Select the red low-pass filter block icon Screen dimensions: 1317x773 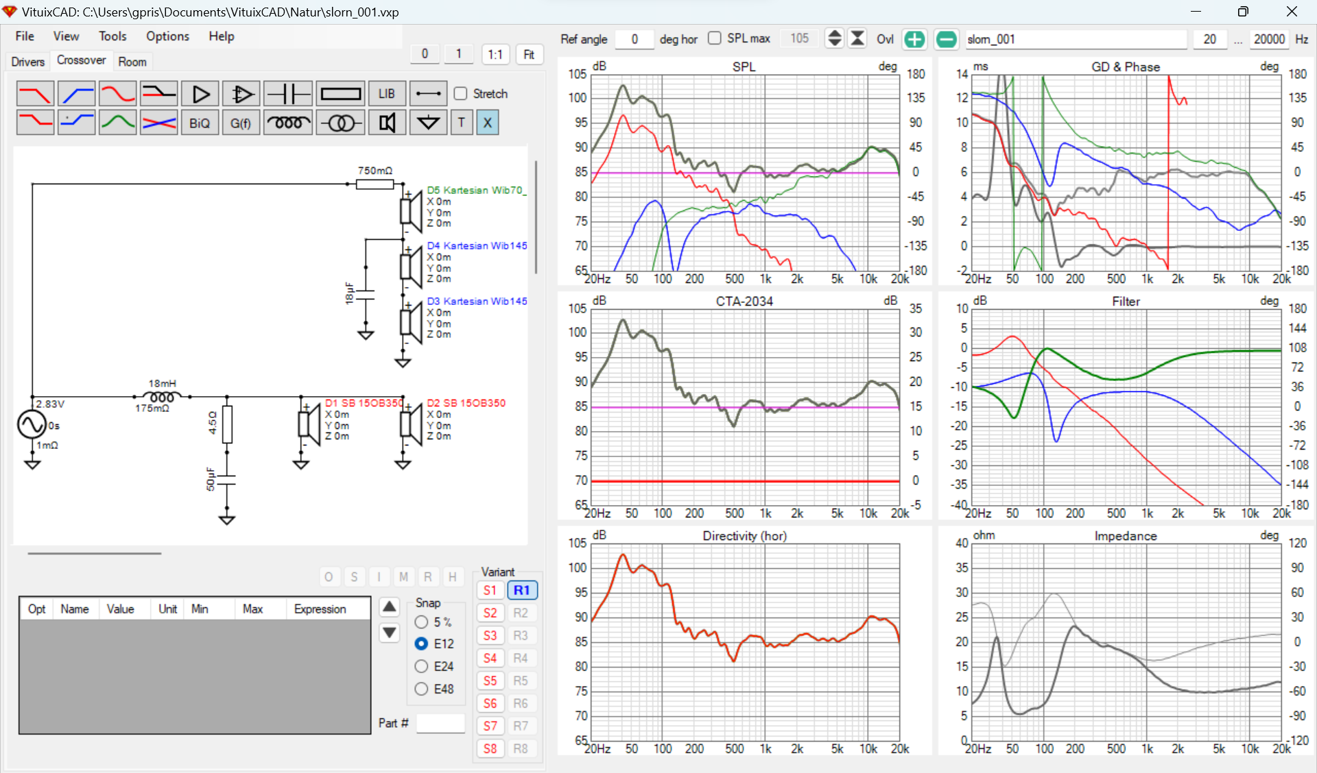coord(35,94)
